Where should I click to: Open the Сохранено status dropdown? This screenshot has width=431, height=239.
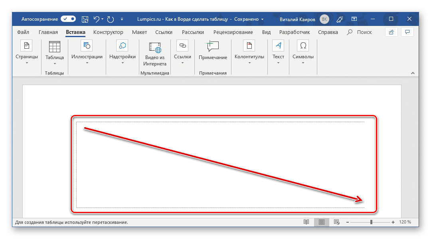(x=262, y=19)
